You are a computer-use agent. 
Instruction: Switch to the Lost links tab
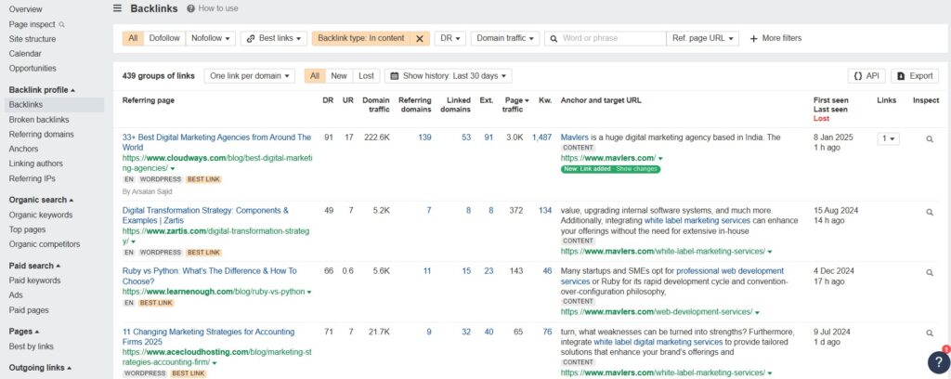point(366,76)
